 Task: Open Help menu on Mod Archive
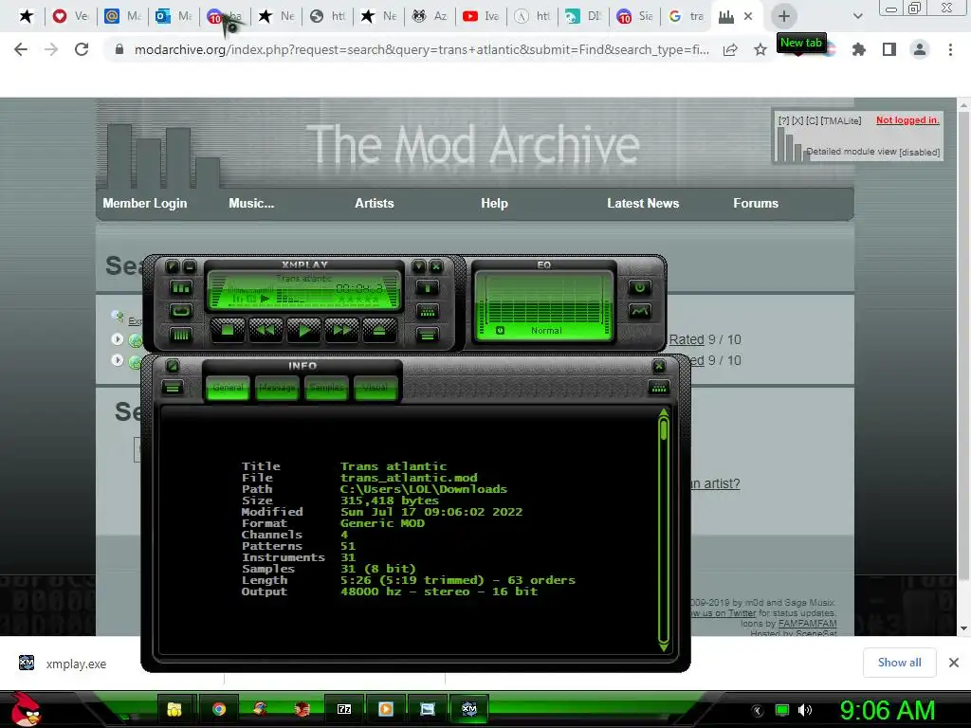(494, 203)
